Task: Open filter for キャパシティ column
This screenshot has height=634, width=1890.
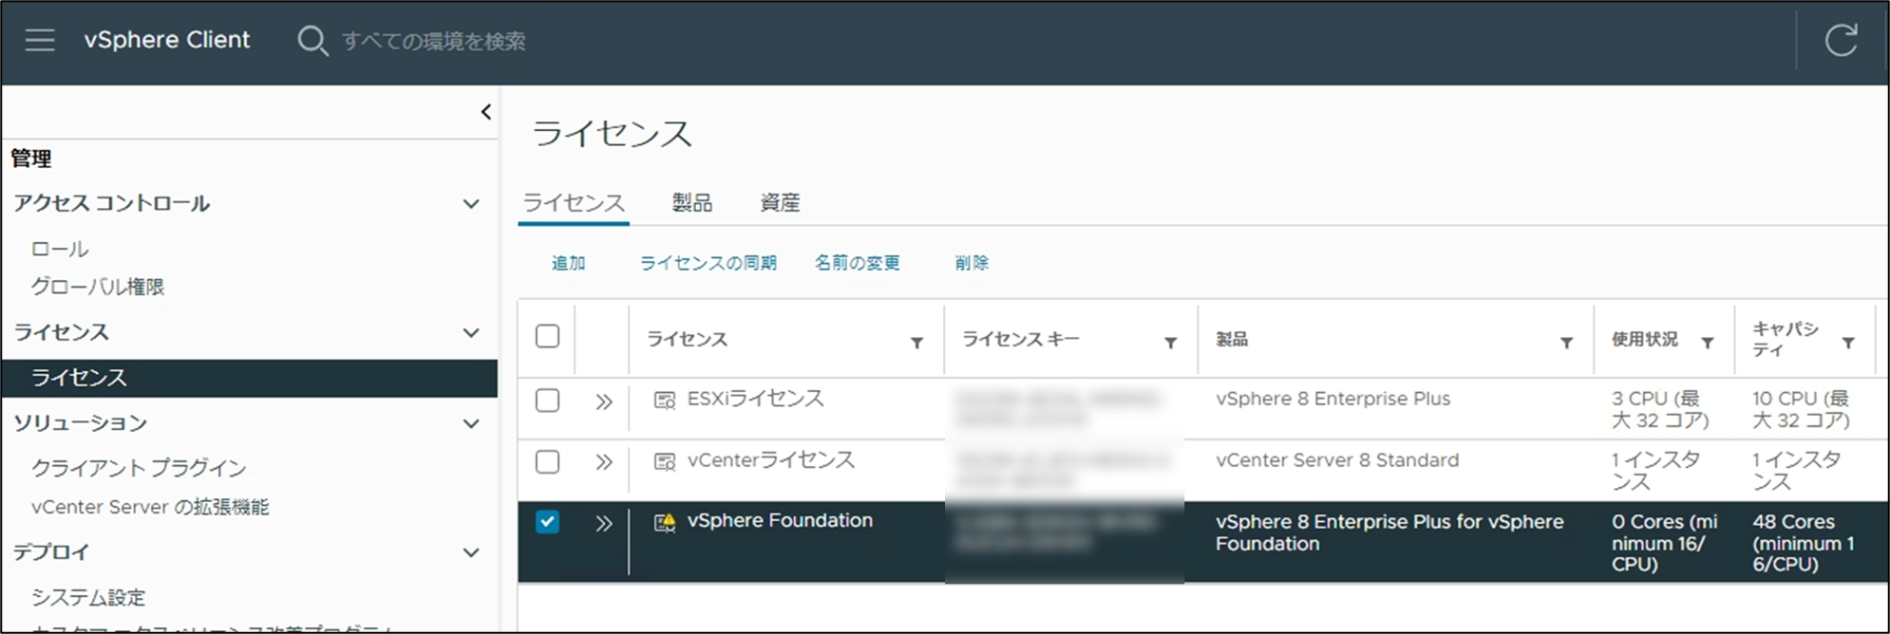Action: tap(1848, 343)
